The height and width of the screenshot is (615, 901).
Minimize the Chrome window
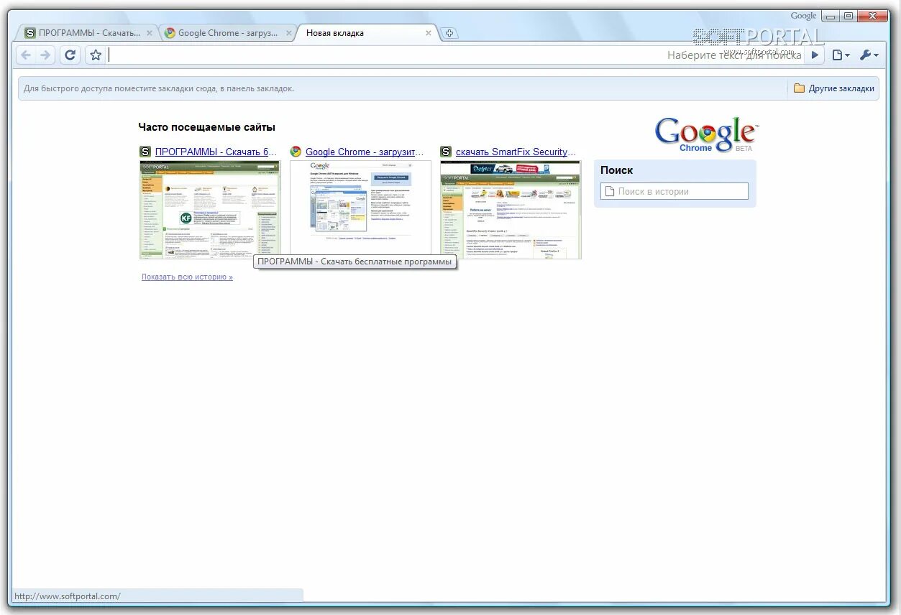coord(830,16)
